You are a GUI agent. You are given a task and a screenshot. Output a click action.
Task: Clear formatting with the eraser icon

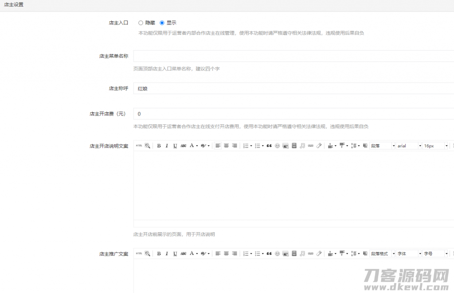pyautogui.click(x=319, y=146)
